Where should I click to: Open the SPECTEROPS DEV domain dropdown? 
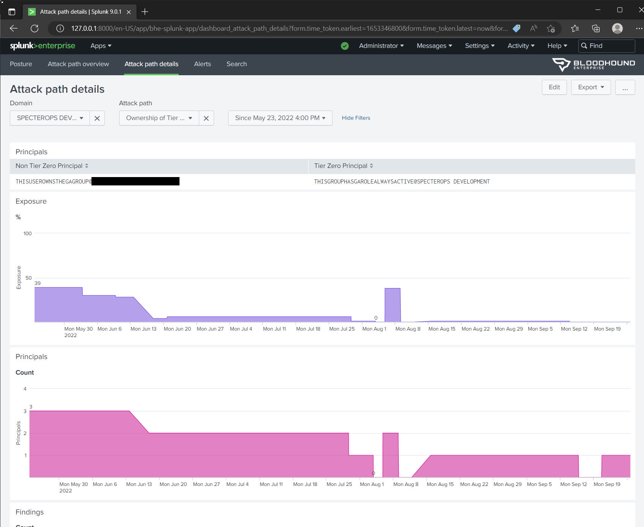coord(50,118)
